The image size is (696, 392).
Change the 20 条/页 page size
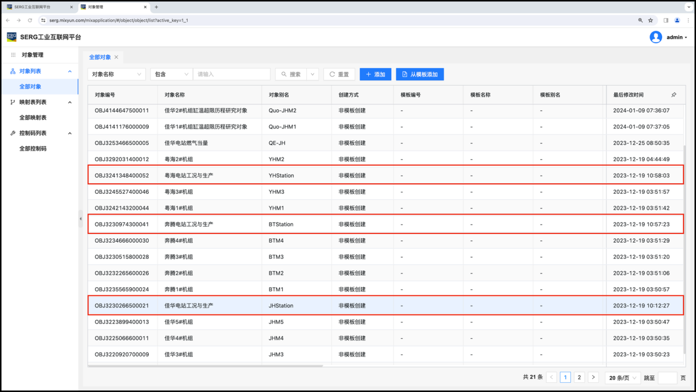pos(622,378)
